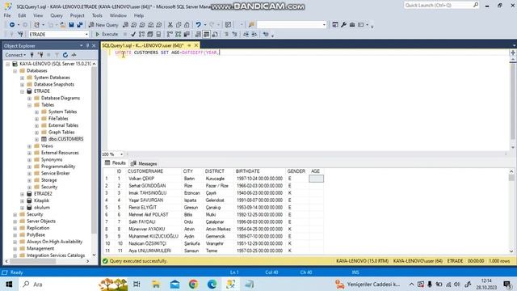Click the Open File folder icon

coord(63,25)
